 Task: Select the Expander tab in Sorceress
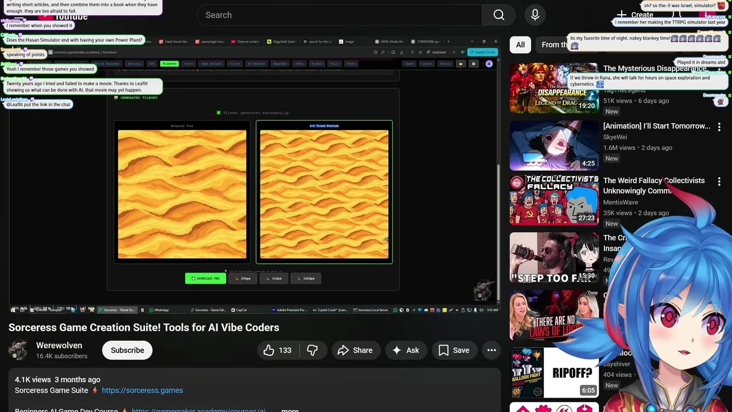[280, 64]
